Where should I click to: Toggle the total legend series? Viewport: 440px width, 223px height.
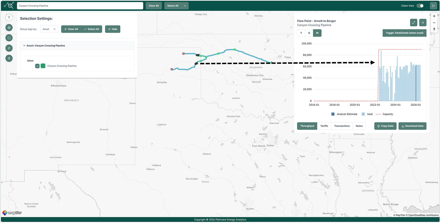[x=367, y=114]
